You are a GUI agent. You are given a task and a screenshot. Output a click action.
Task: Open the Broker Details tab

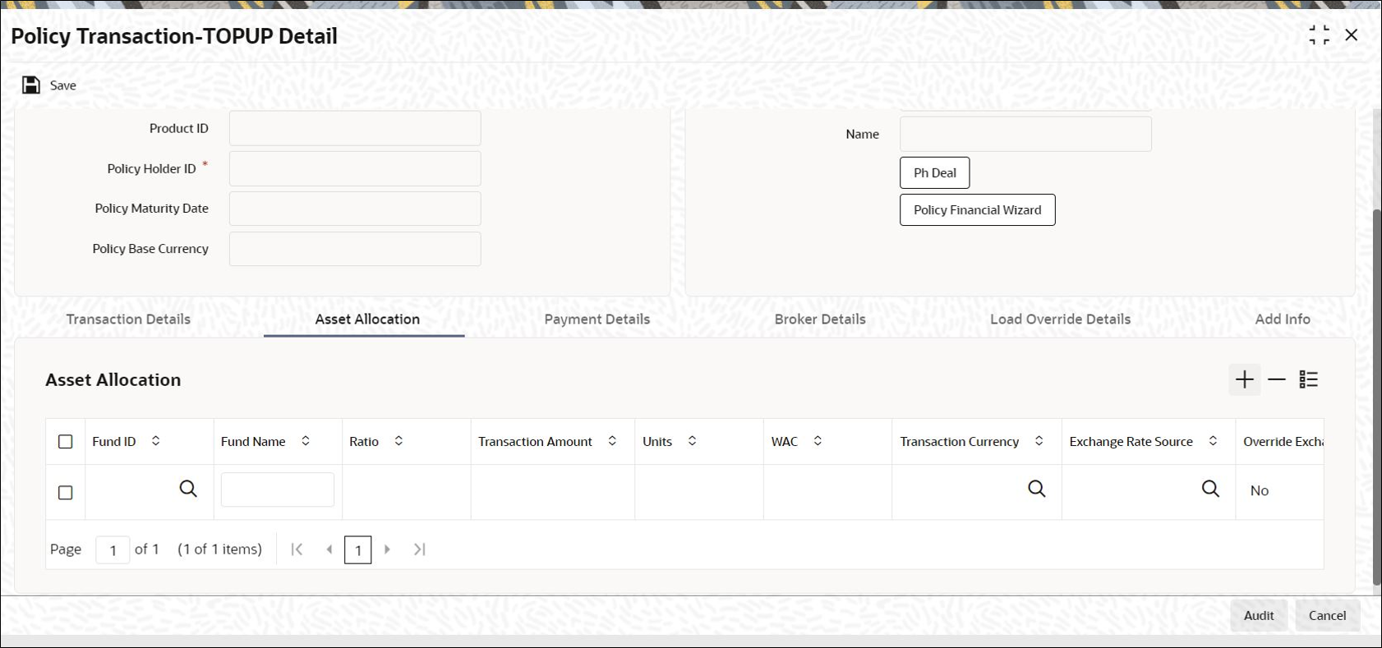pos(820,319)
